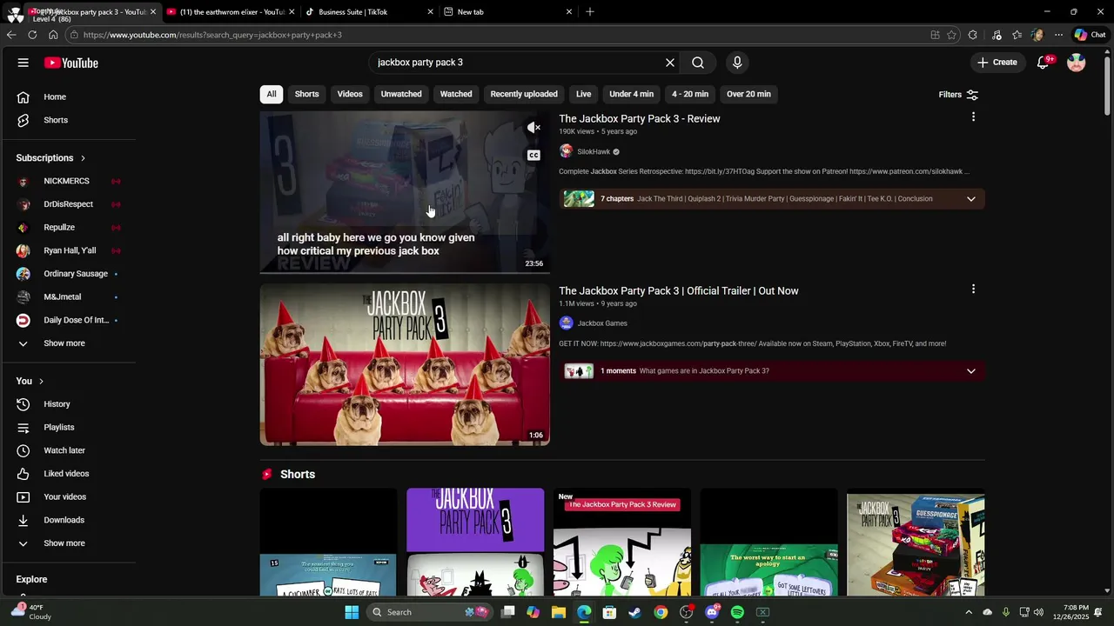Select the Unwatched filter chip
1114x626 pixels.
[401, 94]
